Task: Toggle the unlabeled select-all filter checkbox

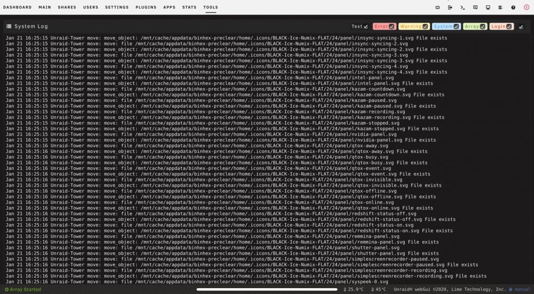Action: pos(521,27)
